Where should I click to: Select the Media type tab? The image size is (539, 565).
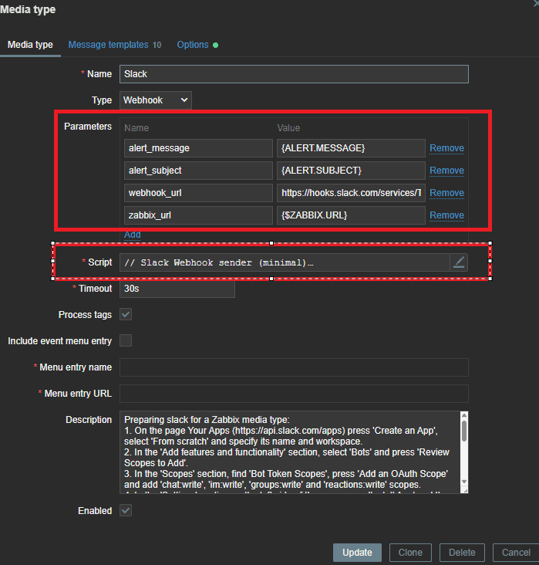30,45
